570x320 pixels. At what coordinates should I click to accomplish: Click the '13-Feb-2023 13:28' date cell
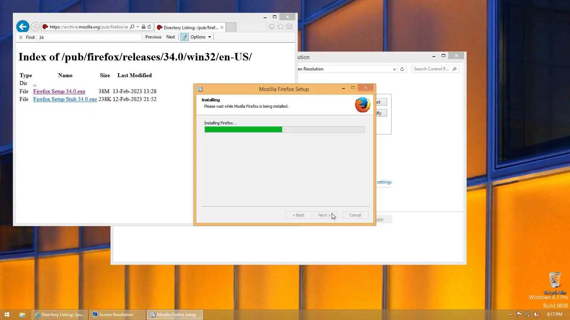coord(135,91)
